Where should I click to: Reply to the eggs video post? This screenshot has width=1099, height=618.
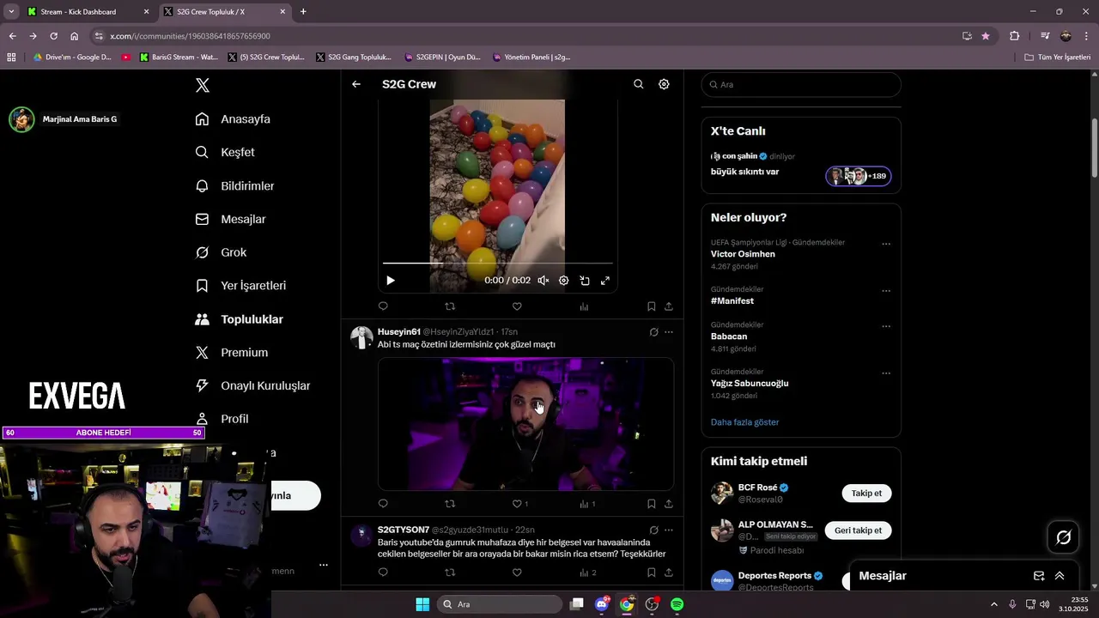tap(383, 306)
